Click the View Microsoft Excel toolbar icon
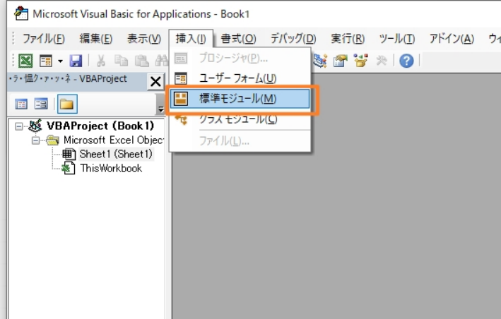Viewport: 501px width, 319px height. pos(25,61)
